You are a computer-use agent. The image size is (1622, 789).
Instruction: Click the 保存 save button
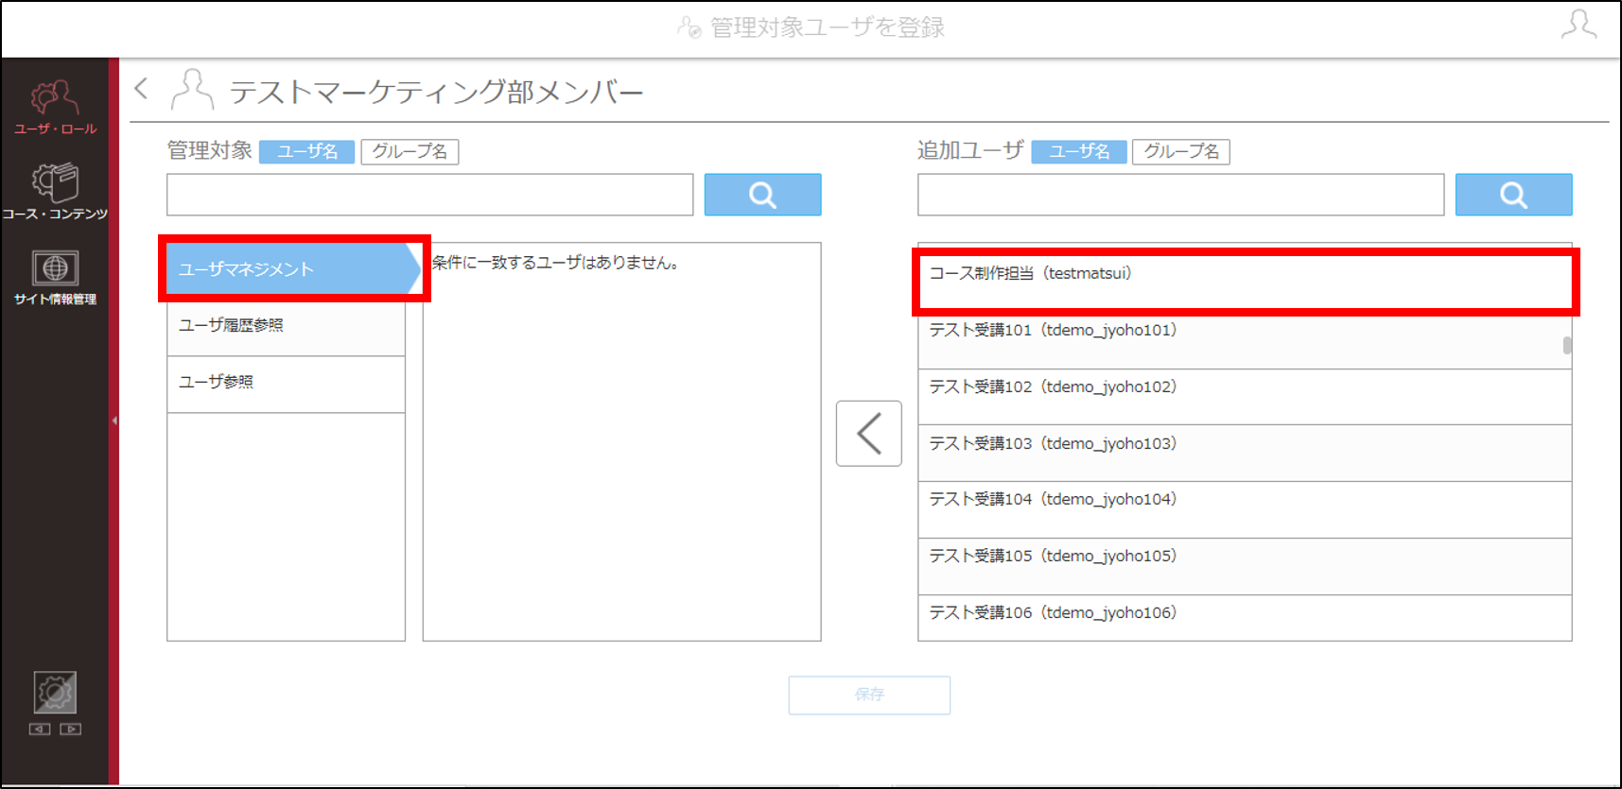click(x=869, y=695)
